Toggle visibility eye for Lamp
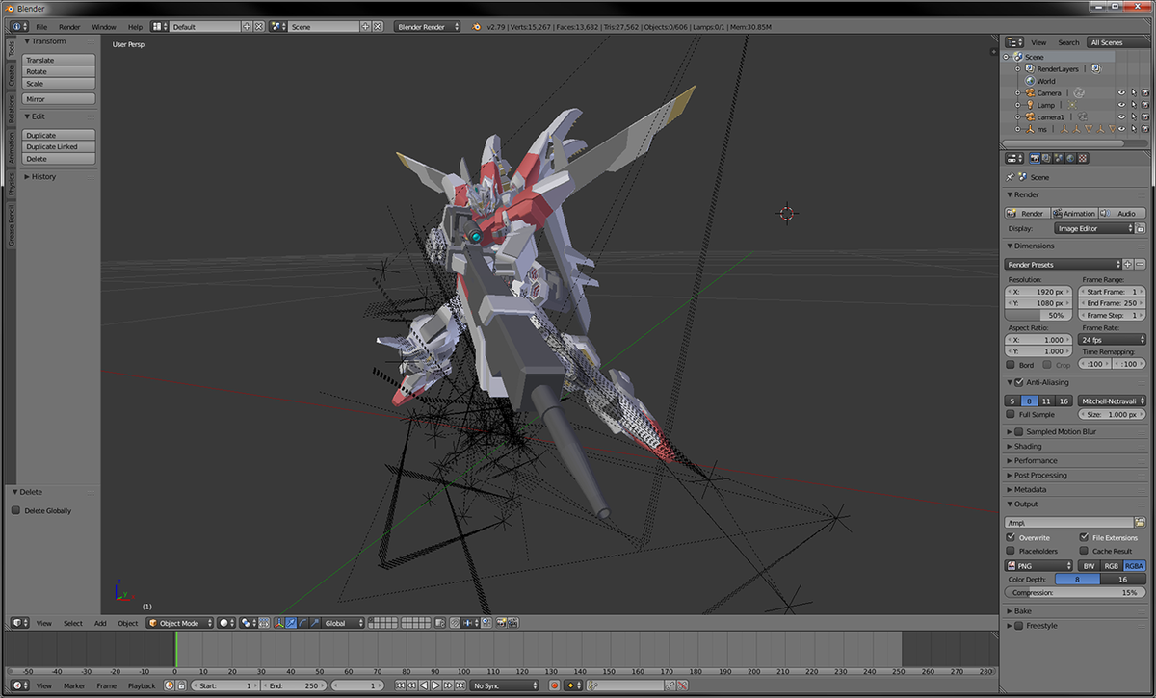1156x698 pixels. [1121, 105]
